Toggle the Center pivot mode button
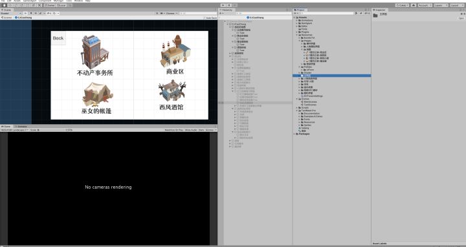This screenshot has width=466, height=247. click(50, 5)
